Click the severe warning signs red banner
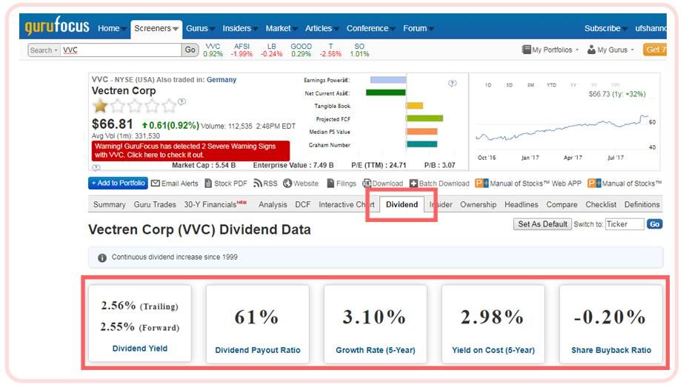Screen dimensions: 683x387 coord(190,151)
